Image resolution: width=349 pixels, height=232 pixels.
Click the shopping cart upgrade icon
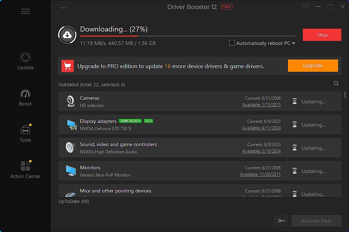tap(68, 66)
